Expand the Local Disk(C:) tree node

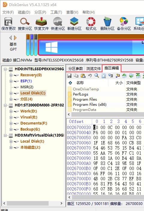pos(11,93)
